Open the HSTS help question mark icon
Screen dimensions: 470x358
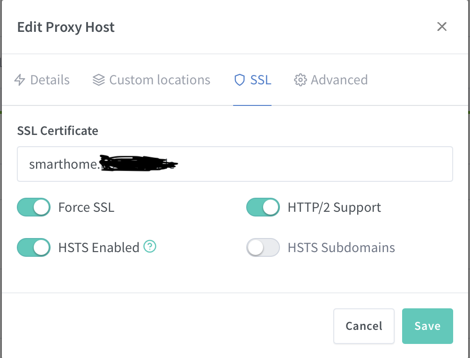coord(149,246)
